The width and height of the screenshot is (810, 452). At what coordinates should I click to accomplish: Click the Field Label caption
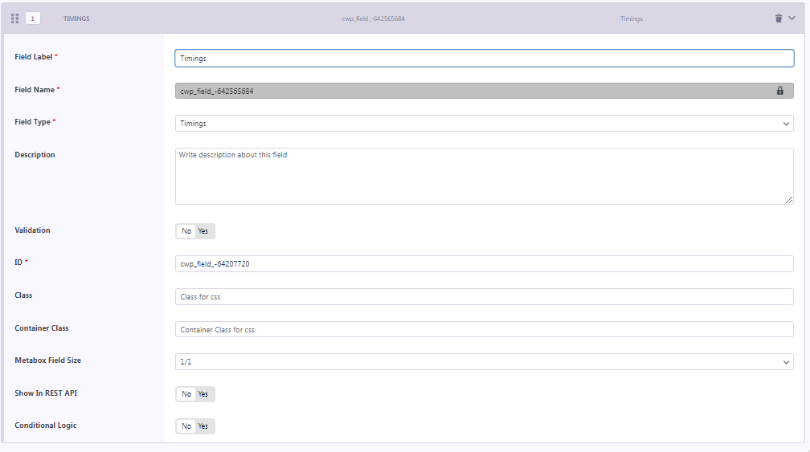pos(35,57)
